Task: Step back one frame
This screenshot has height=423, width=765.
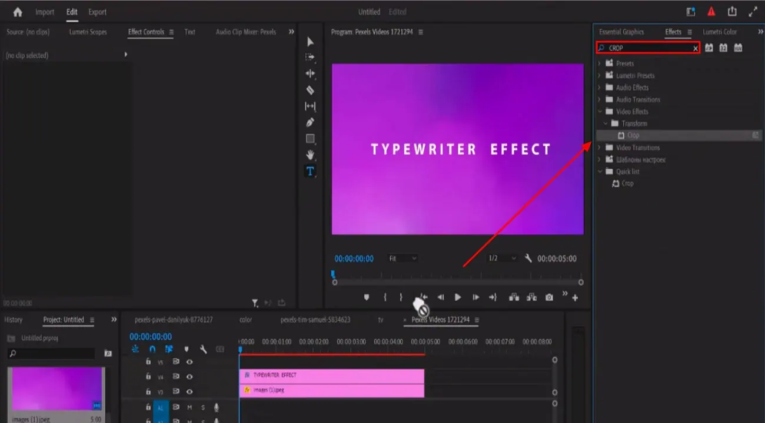Action: coord(440,297)
